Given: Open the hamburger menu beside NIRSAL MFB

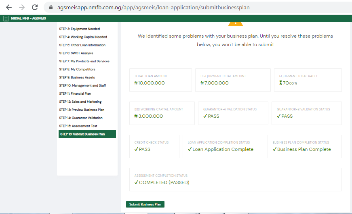Looking at the screenshot, I should pyautogui.click(x=6, y=19).
